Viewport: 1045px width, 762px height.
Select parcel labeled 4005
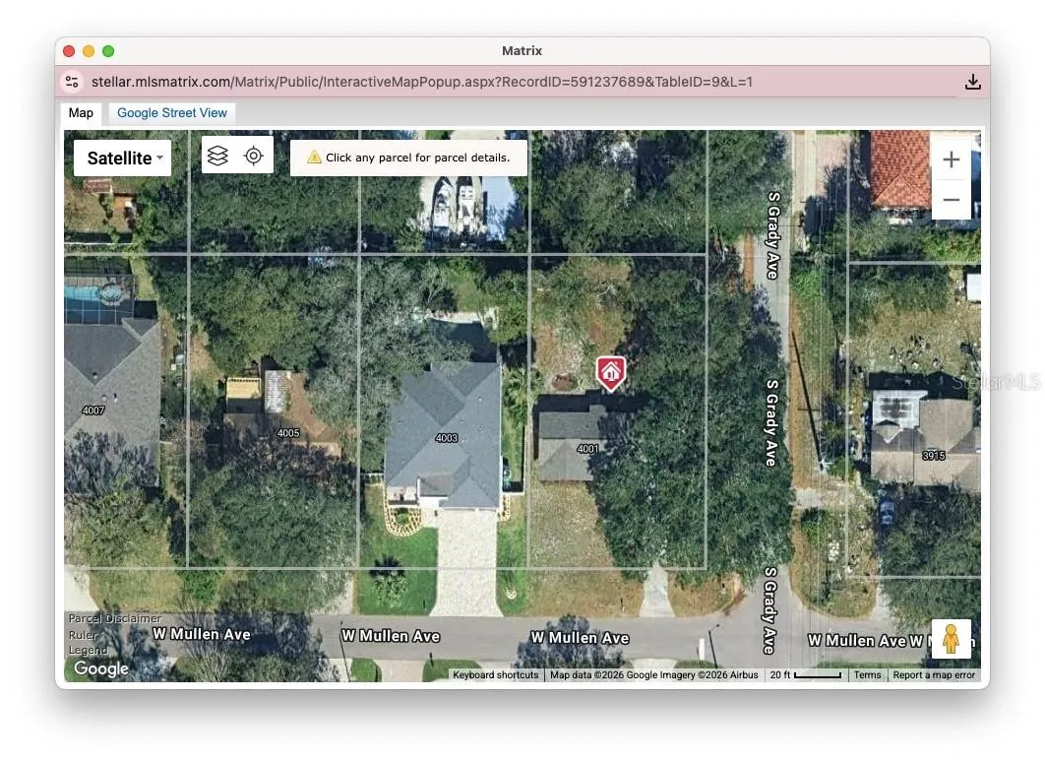click(x=288, y=432)
